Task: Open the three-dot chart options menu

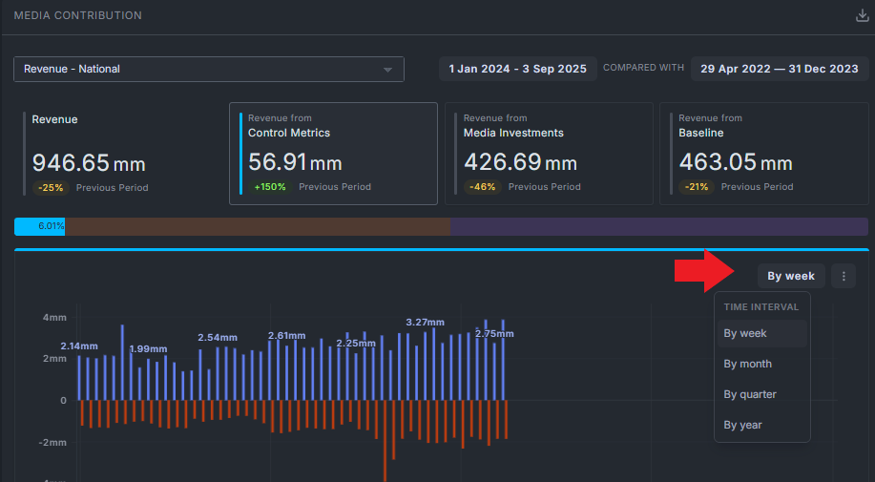Action: tap(844, 276)
